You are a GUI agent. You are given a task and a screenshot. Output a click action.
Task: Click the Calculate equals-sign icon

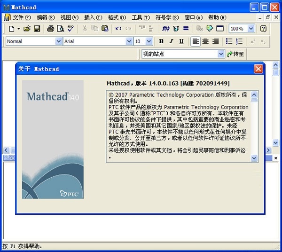coord(186,28)
